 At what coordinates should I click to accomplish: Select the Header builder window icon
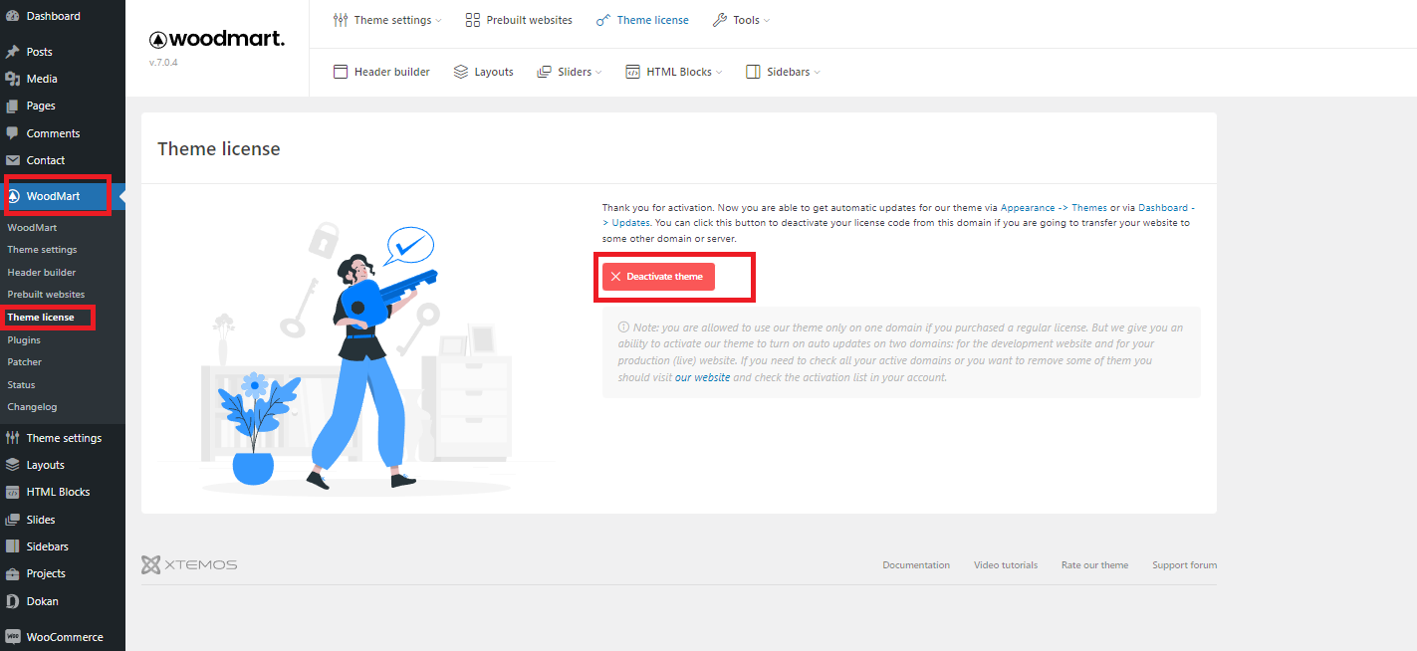pos(341,72)
